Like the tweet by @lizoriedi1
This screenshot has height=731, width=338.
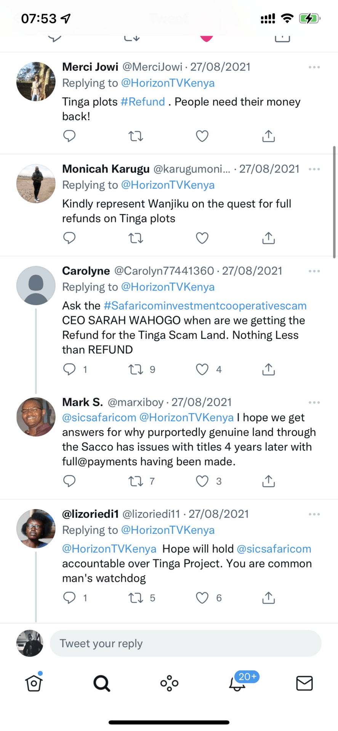coord(202,598)
